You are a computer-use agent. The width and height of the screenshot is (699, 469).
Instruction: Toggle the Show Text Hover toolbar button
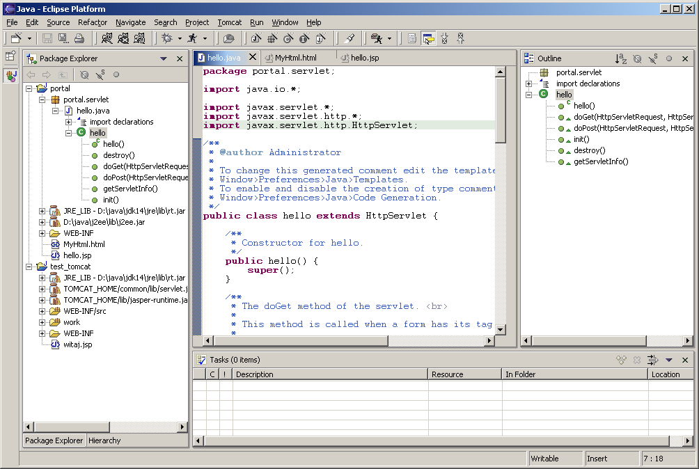point(428,38)
